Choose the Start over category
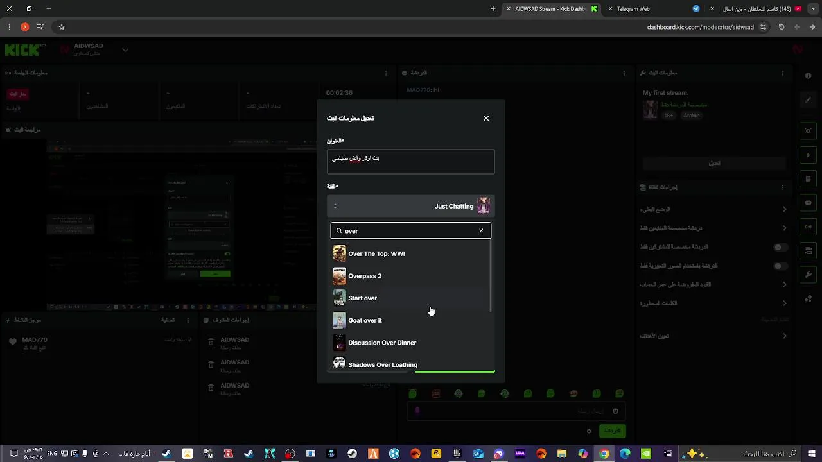The image size is (822, 462). 410,298
